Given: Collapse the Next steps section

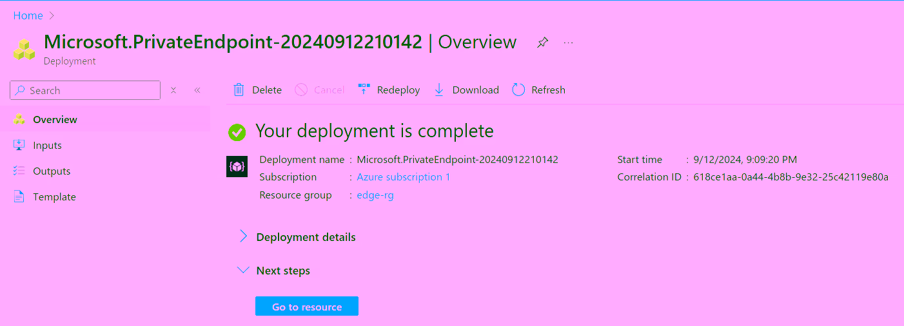Looking at the screenshot, I should (x=243, y=271).
